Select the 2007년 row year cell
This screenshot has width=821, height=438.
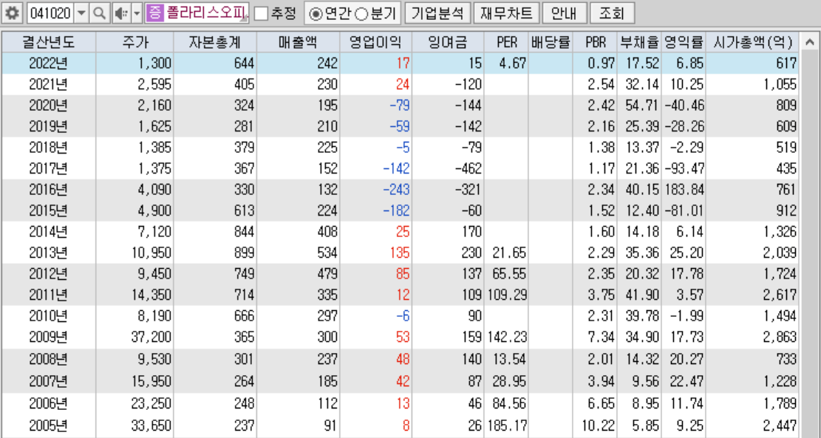click(49, 381)
